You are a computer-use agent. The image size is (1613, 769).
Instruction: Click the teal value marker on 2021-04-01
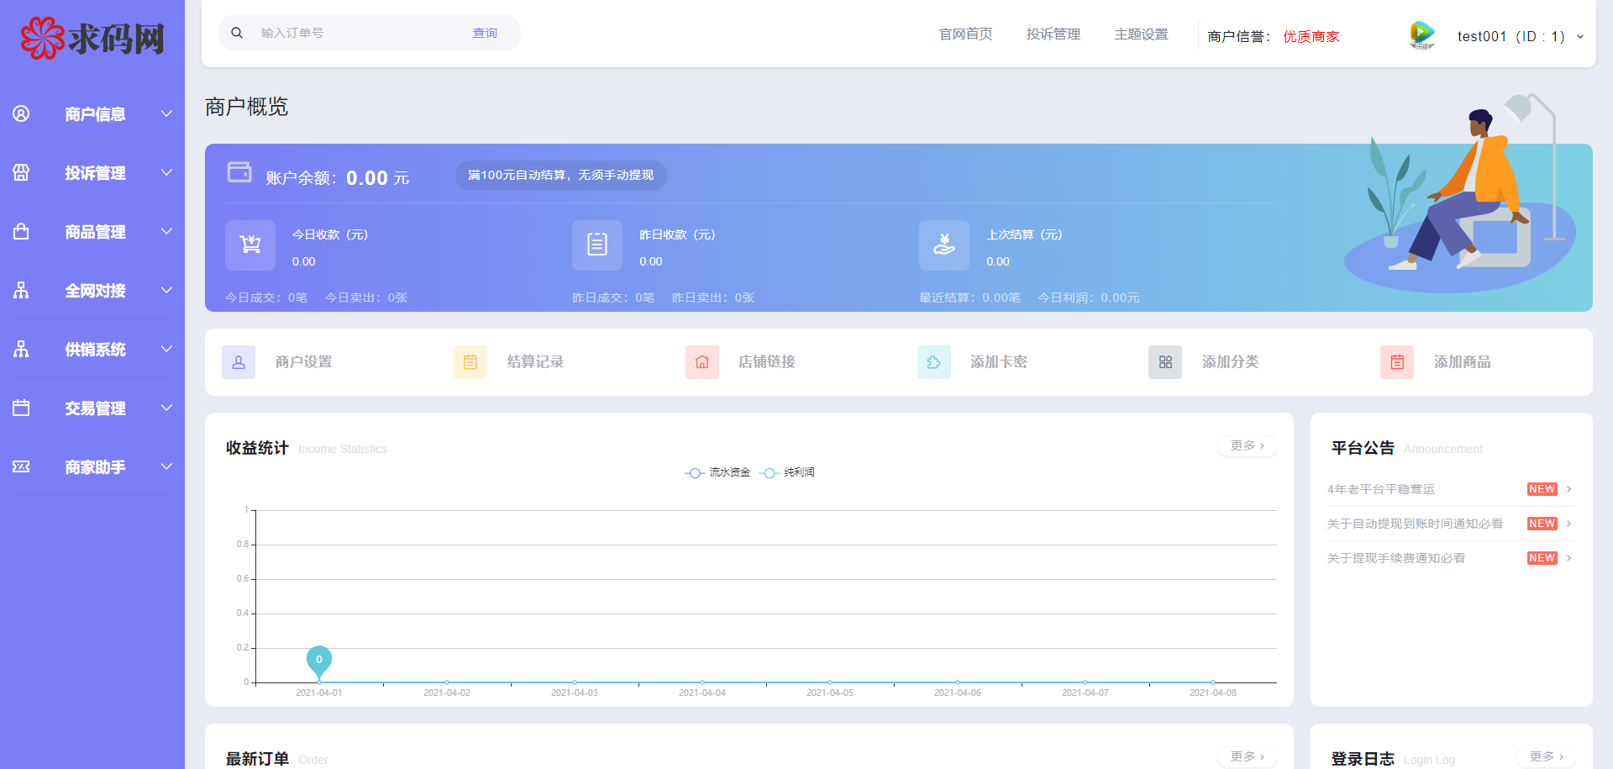319,661
